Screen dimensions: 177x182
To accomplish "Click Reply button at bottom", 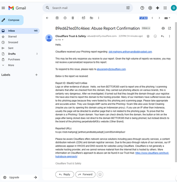I will [65, 174].
